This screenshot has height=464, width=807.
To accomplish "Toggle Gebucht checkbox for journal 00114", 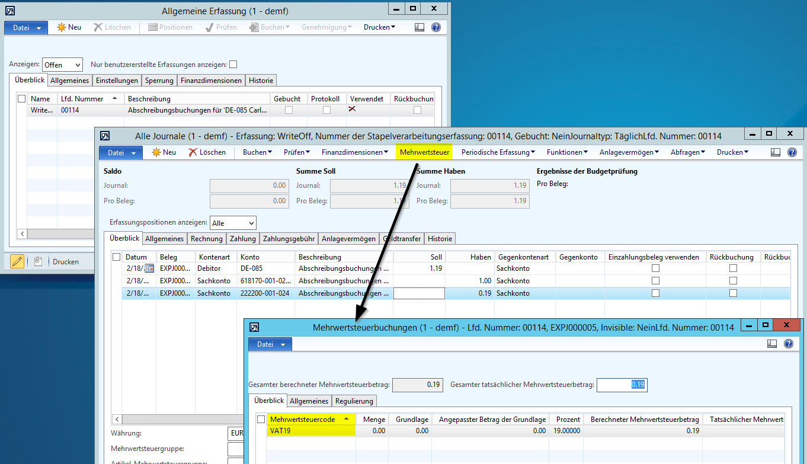I will point(289,110).
